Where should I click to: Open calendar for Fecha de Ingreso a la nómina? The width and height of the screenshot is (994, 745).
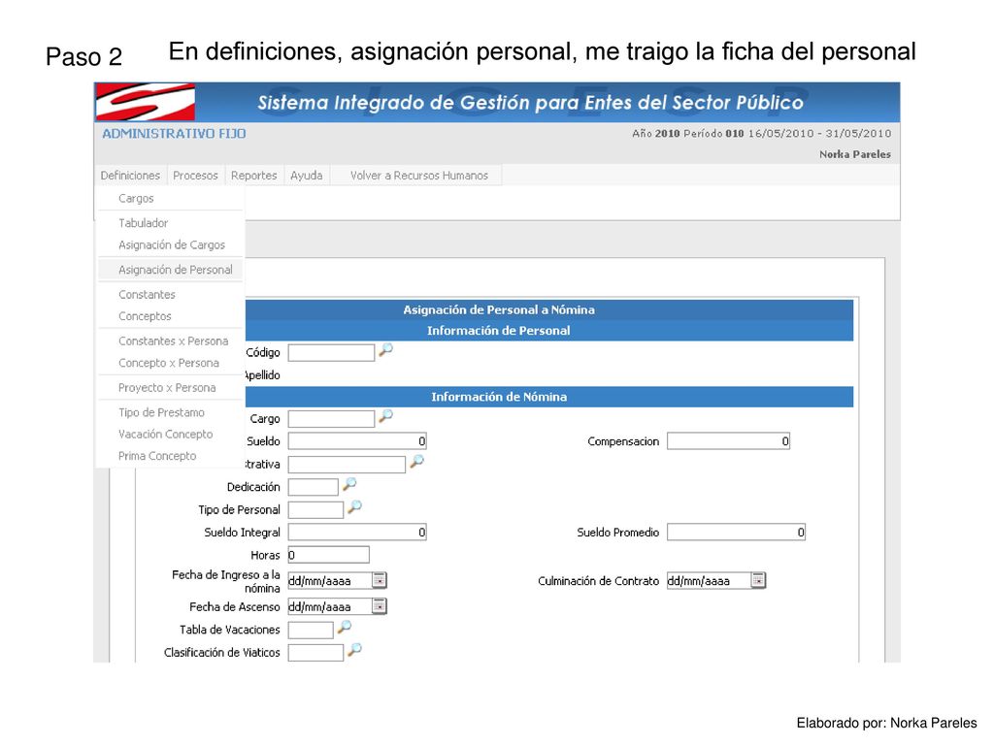(x=380, y=580)
